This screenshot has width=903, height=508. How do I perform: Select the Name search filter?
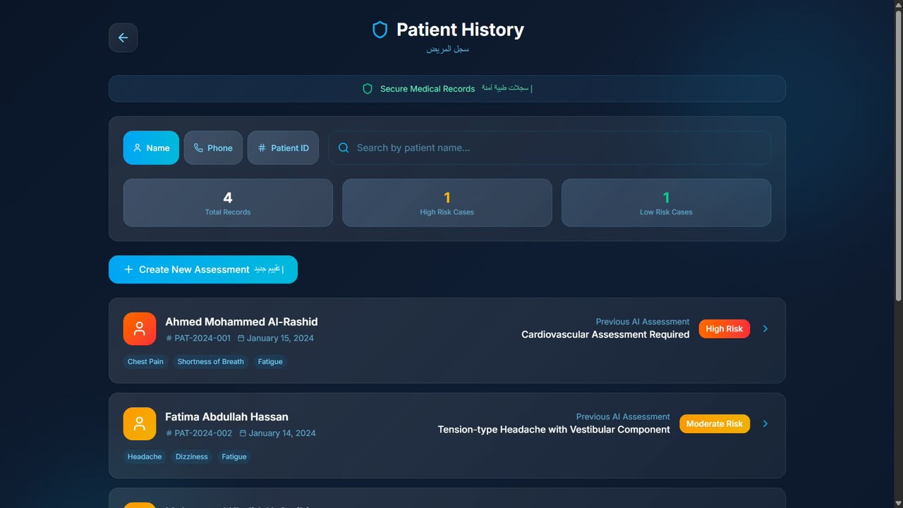(151, 147)
